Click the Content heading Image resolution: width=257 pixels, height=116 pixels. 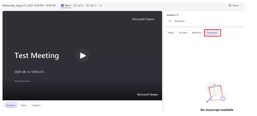171,15
